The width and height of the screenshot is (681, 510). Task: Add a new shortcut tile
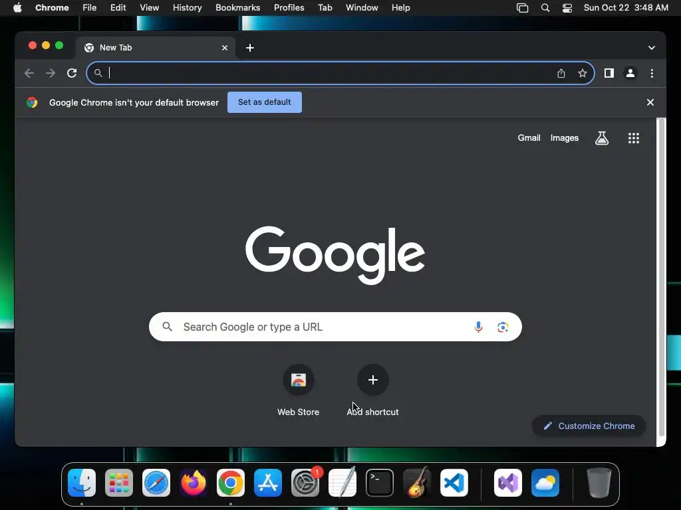(372, 390)
